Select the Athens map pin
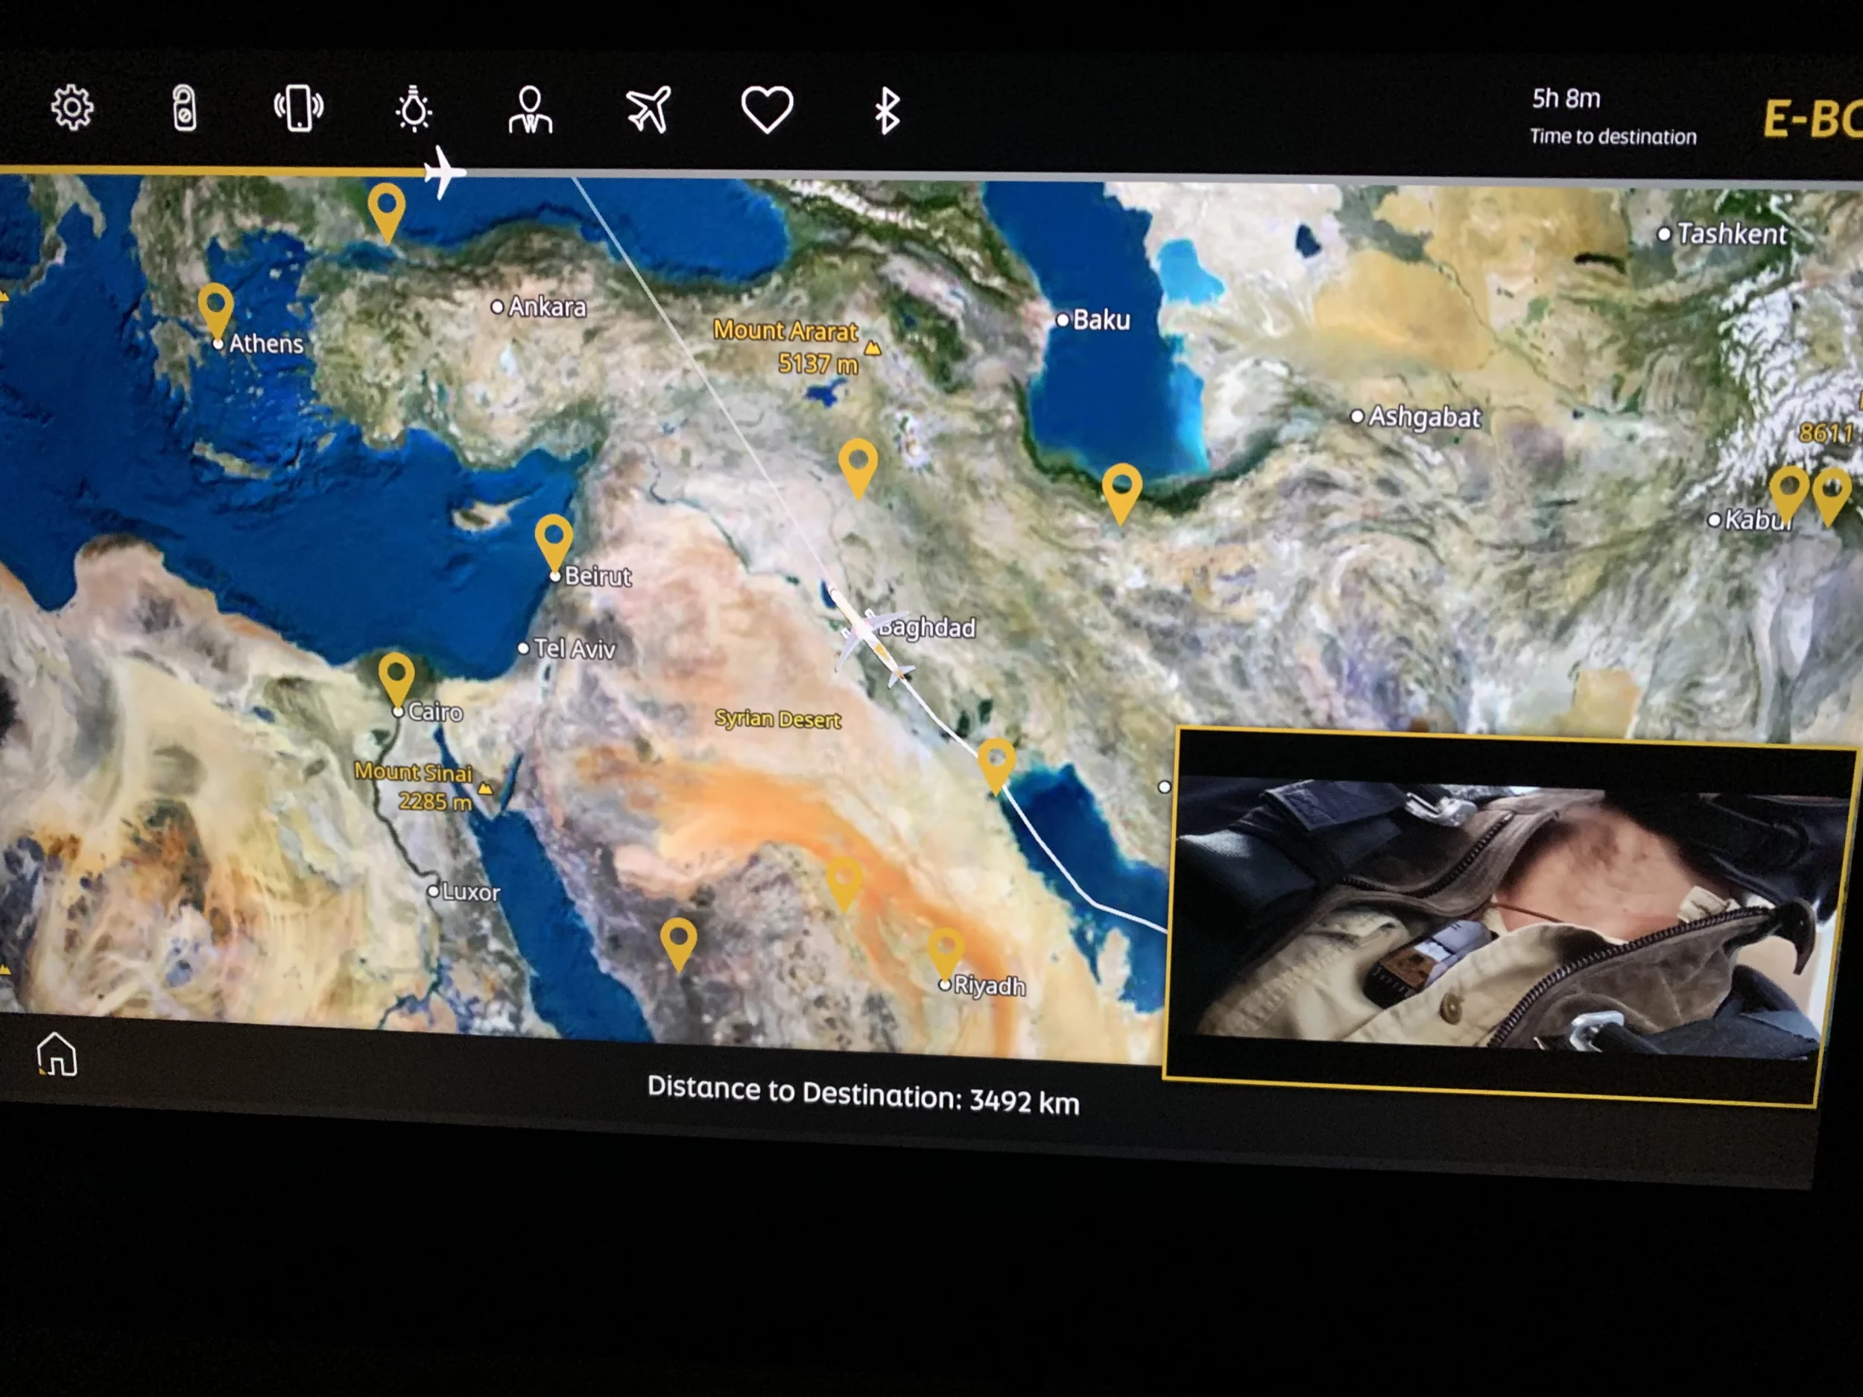This screenshot has height=1397, width=1863. point(215,306)
